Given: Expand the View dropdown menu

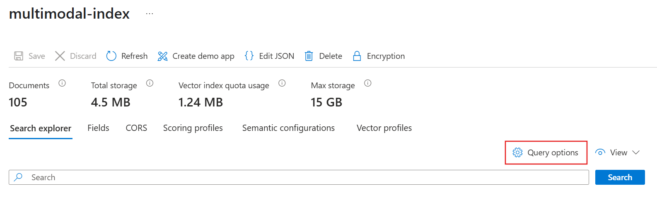Looking at the screenshot, I should pos(618,152).
